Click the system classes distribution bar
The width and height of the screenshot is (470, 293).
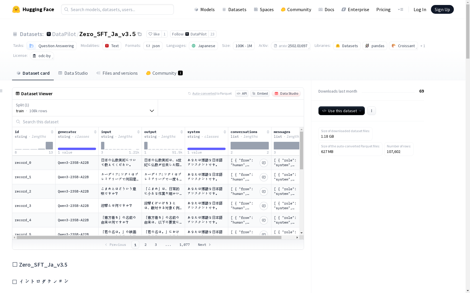tap(207, 149)
